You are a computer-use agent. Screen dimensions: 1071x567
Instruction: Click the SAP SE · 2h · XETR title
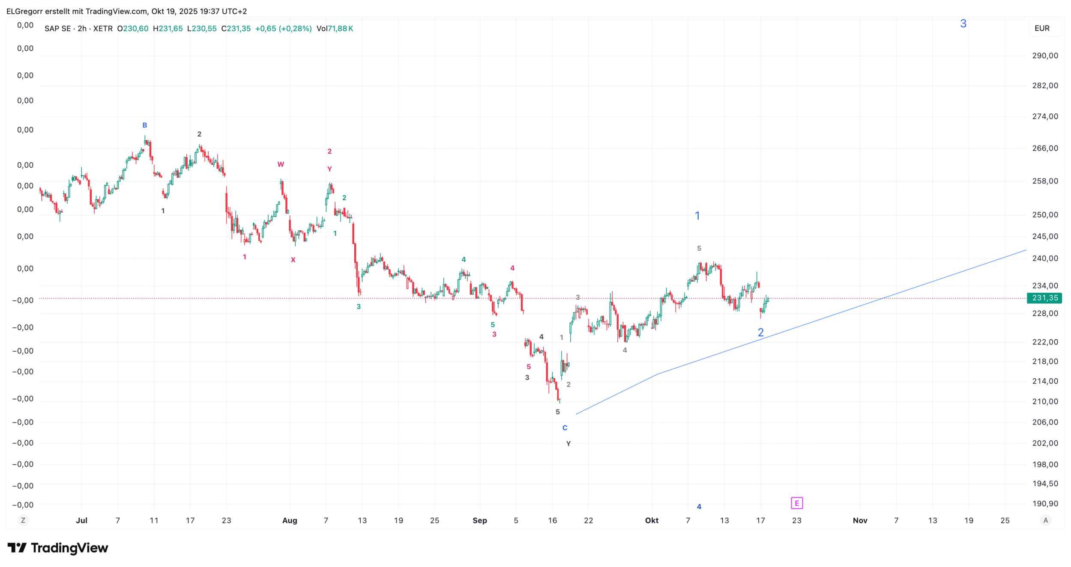[78, 29]
